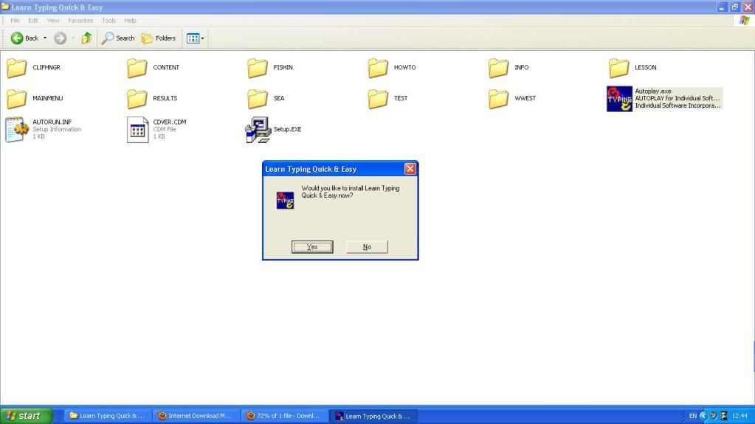Expand hidden tray icons arrow
The width and height of the screenshot is (755, 424).
(703, 416)
